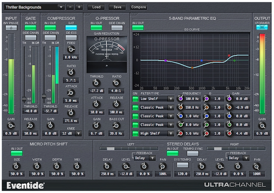
Task: Click the O-Pressor RATIO knob
Action: pyautogui.click(x=116, y=83)
